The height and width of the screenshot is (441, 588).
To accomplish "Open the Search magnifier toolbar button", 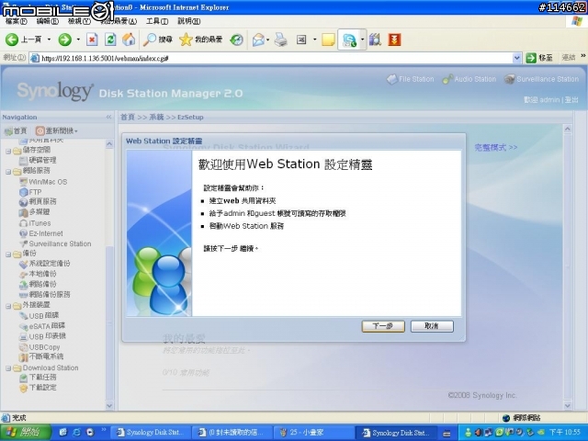I will click(157, 39).
